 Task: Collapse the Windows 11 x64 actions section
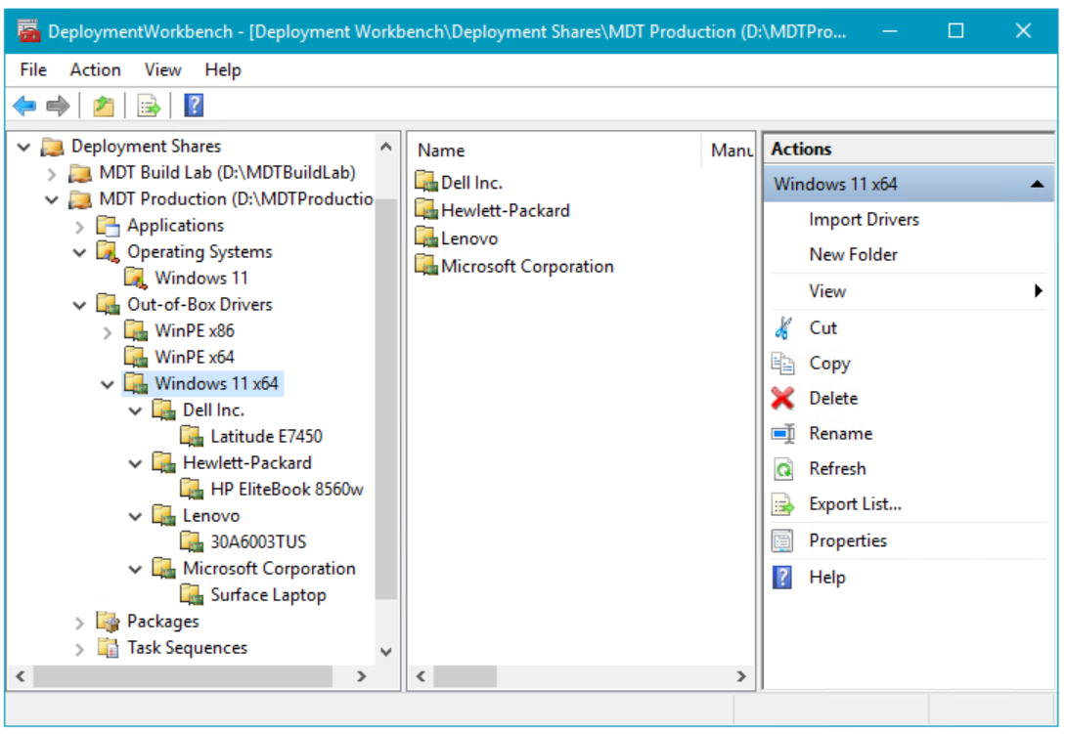1037,185
